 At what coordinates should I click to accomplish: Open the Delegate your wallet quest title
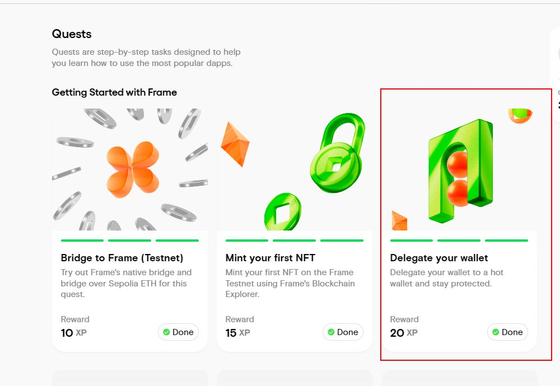(x=439, y=258)
